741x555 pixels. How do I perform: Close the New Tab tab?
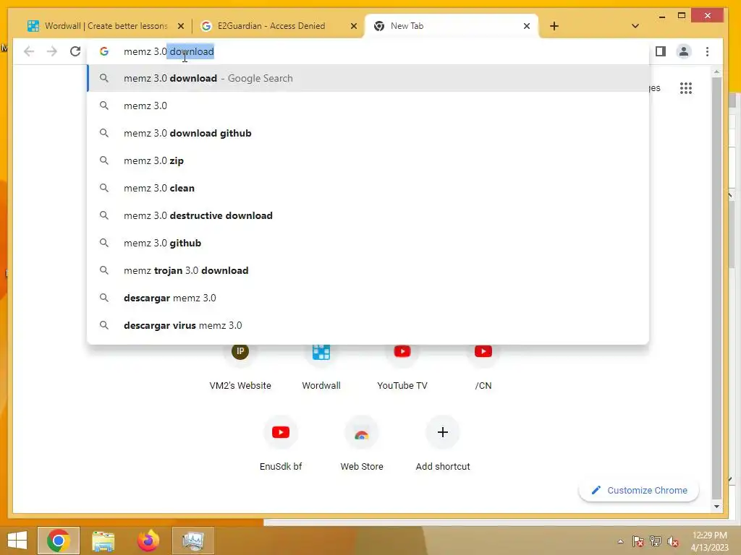[x=527, y=26]
